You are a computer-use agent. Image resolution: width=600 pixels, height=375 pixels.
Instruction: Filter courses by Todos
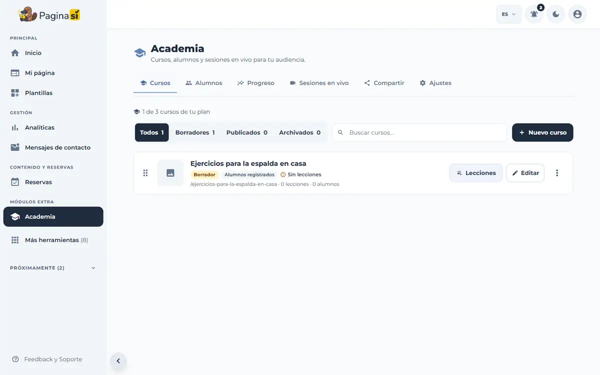pos(152,132)
